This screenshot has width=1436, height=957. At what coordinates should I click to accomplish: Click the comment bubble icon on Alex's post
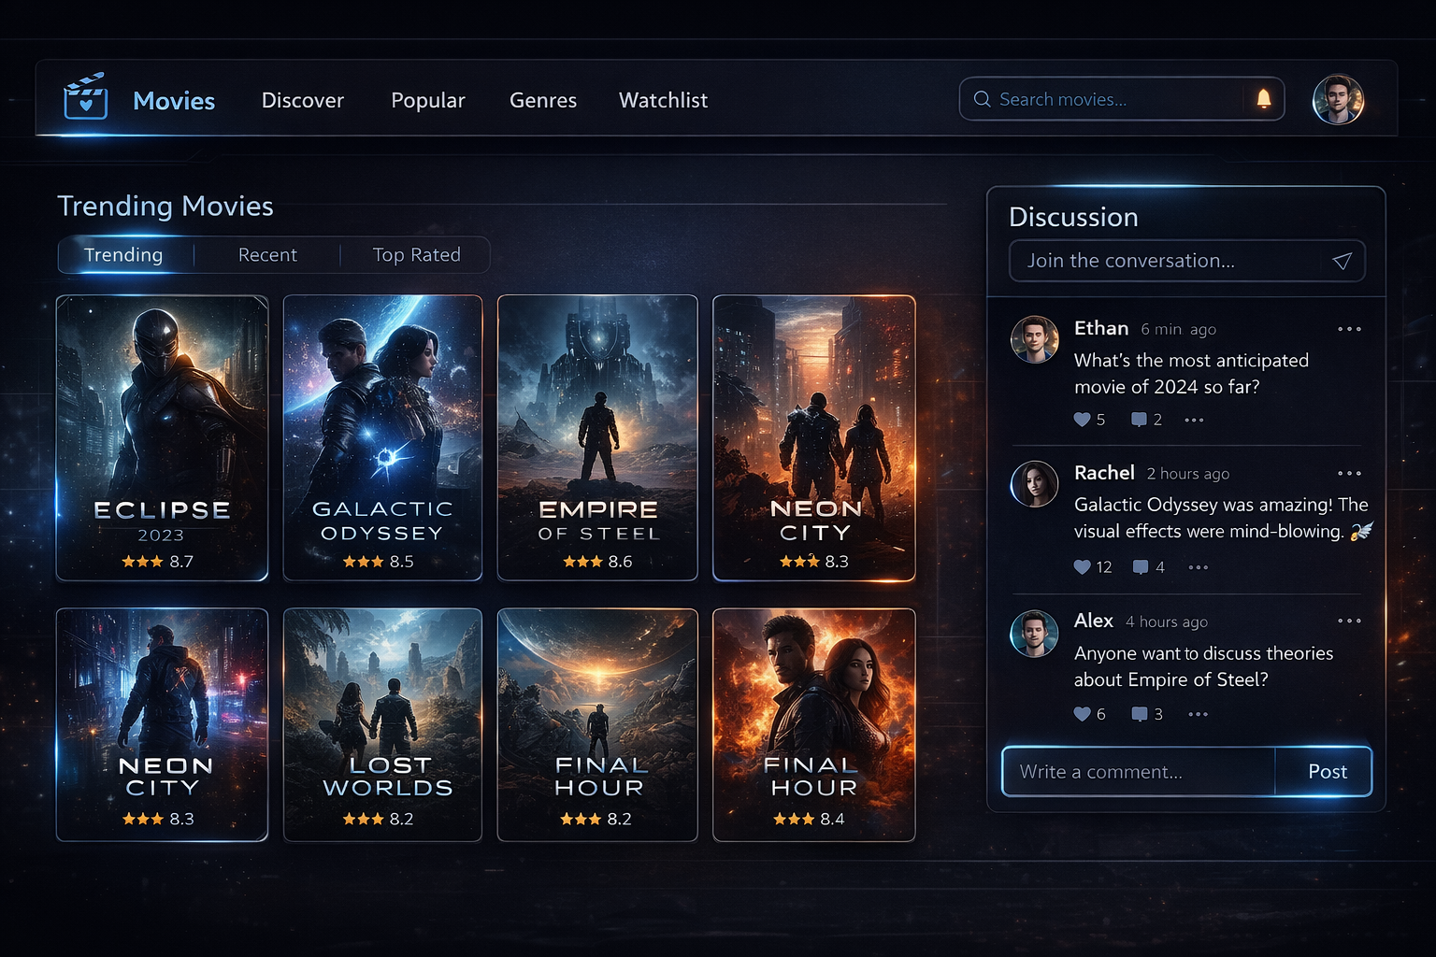1140,714
